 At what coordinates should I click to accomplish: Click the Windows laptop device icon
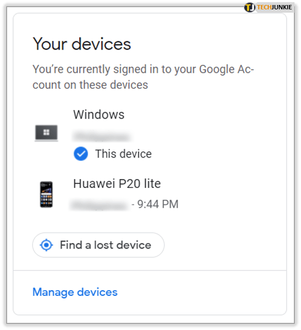pyautogui.click(x=46, y=133)
